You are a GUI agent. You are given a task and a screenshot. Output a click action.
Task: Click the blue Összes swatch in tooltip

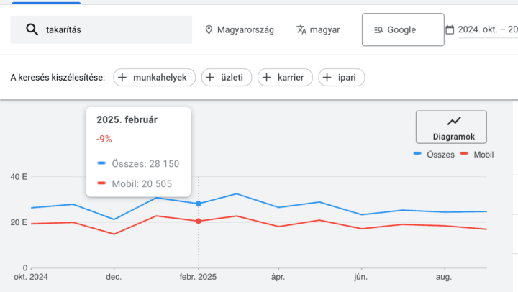[x=101, y=164]
